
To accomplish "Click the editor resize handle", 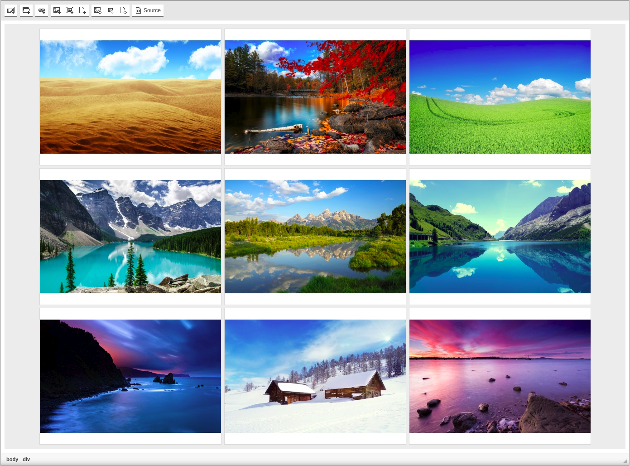I will [x=625, y=461].
